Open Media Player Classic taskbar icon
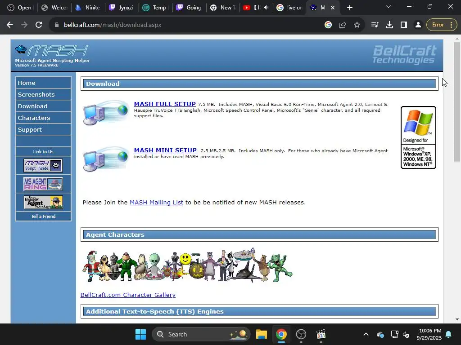461x345 pixels. pyautogui.click(x=321, y=334)
